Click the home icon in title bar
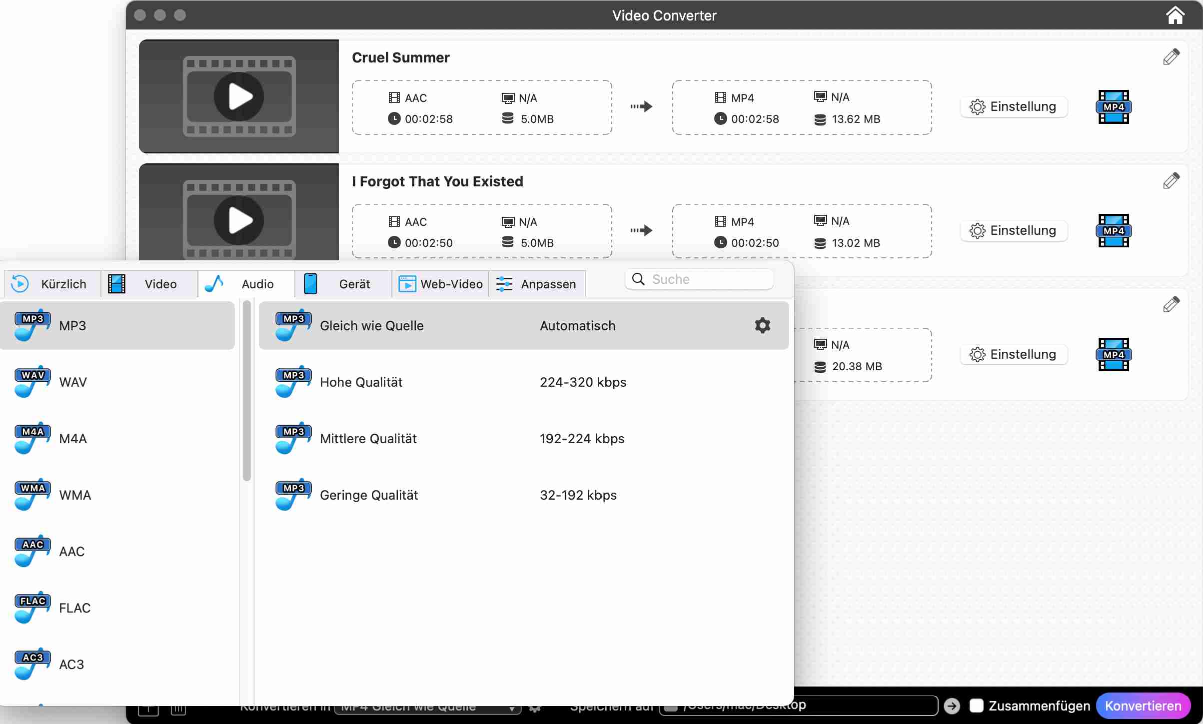 pyautogui.click(x=1175, y=15)
